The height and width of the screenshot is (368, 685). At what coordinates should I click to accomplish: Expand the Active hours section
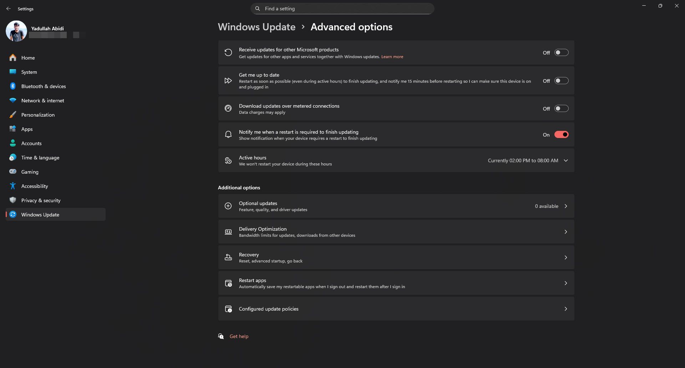tap(565, 160)
